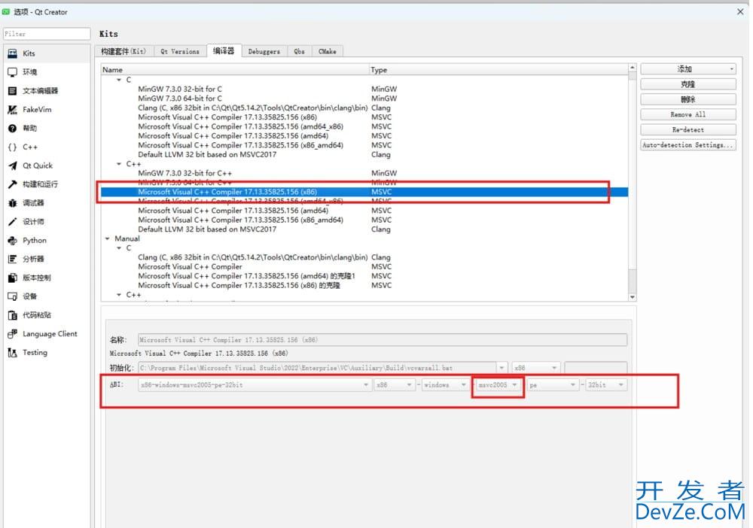Click the 名称 compiler name field
The height and width of the screenshot is (528, 753).
point(383,340)
